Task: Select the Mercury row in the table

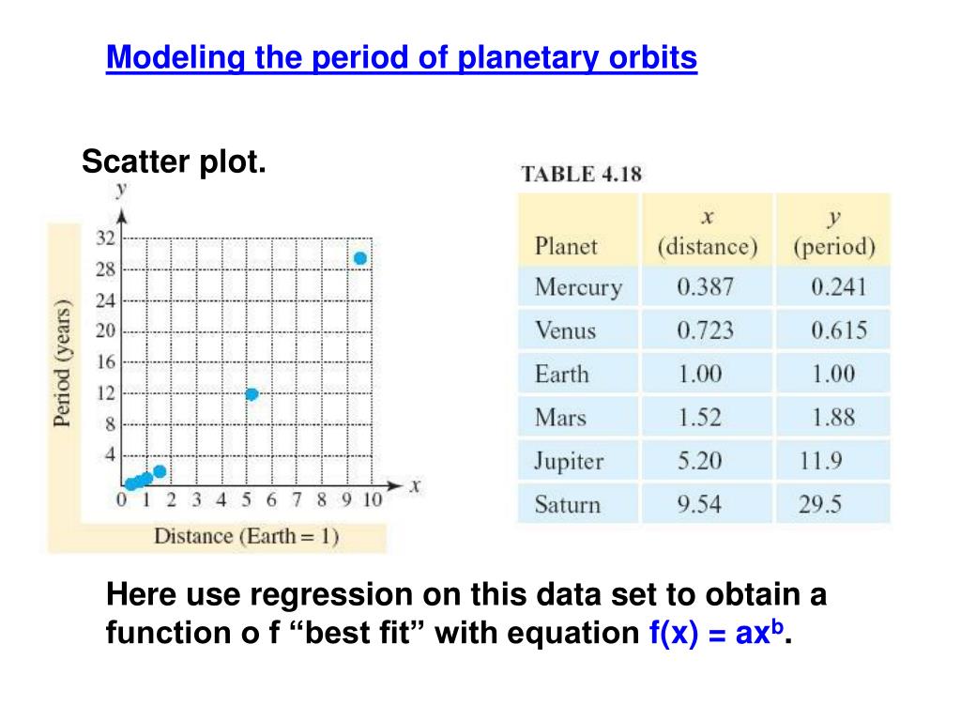Action: [704, 287]
